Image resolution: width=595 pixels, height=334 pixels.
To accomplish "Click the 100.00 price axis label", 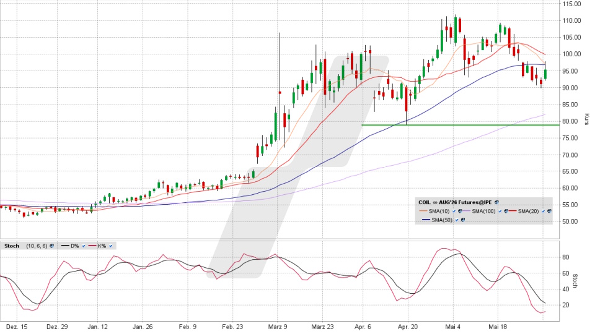I will click(x=571, y=54).
